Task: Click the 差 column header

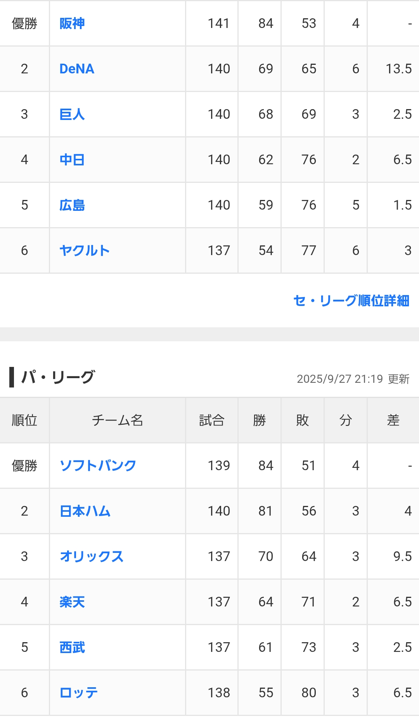Action: point(393,420)
